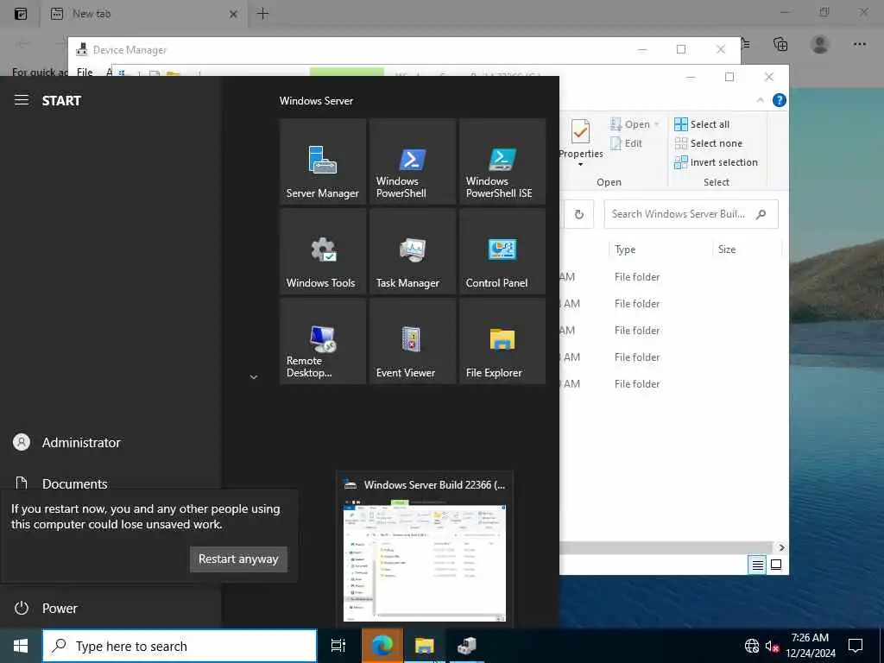Image resolution: width=884 pixels, height=663 pixels.
Task: Choose Select none in ribbon
Action: (x=709, y=144)
